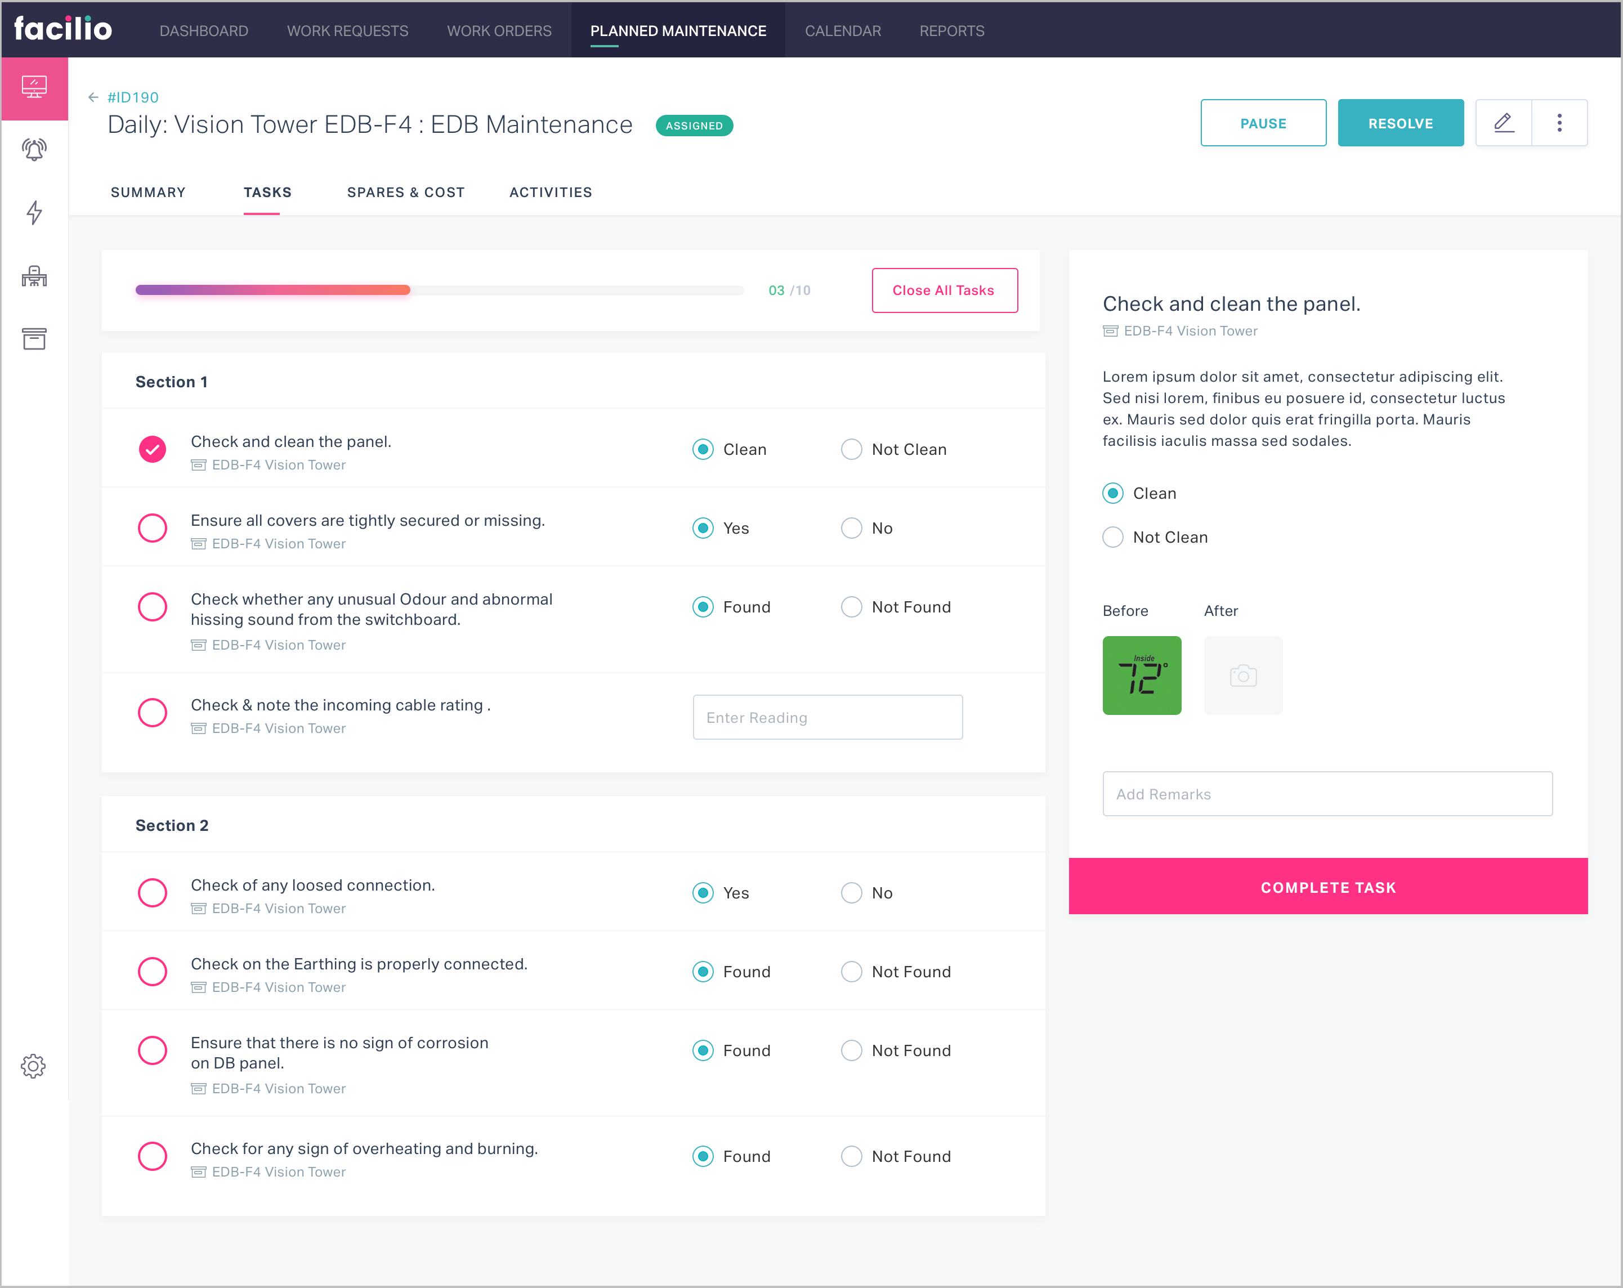
Task: Select 'No' for covers tightly secured task
Action: click(x=851, y=527)
